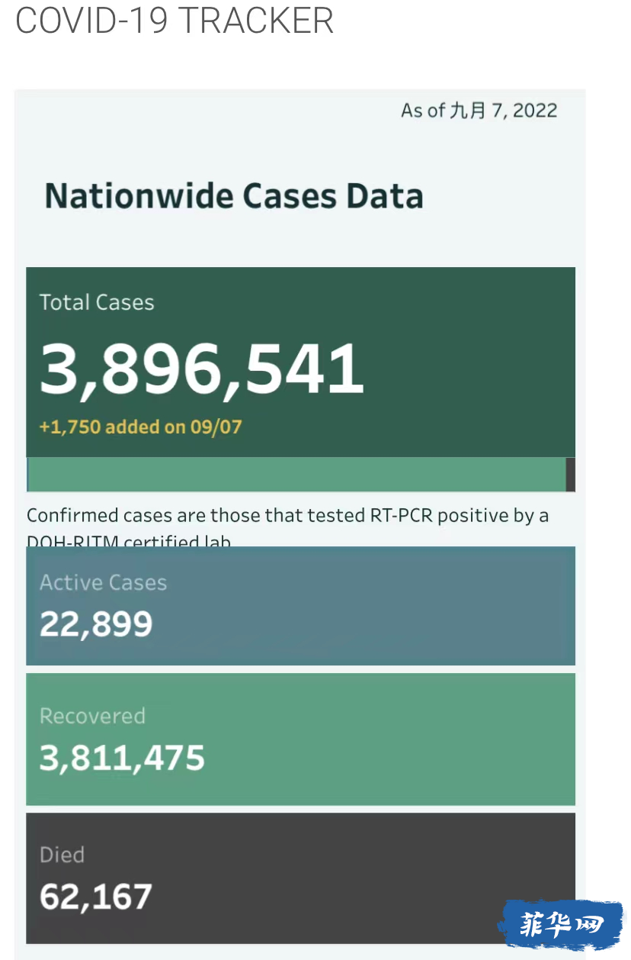Click the 'As of 九月 7, 2022' date text
This screenshot has width=631, height=960.
(x=479, y=111)
